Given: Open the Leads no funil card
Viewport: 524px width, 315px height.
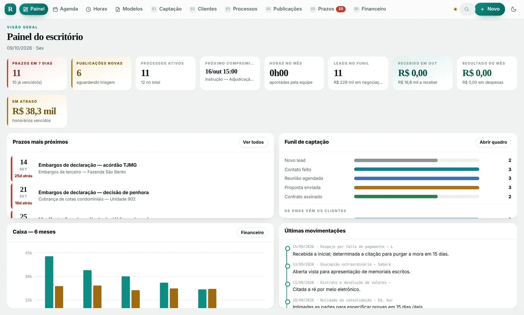Looking at the screenshot, I should point(358,73).
